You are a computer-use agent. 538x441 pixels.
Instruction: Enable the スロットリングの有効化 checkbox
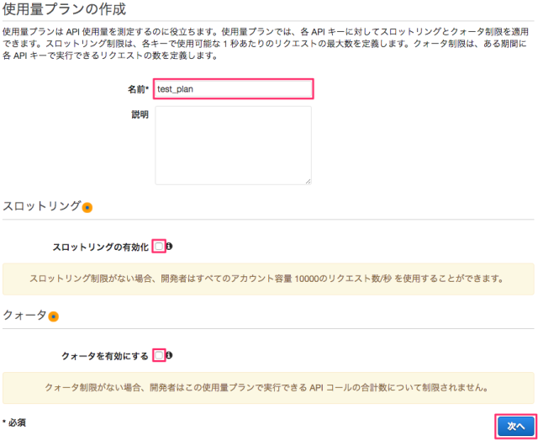point(159,247)
